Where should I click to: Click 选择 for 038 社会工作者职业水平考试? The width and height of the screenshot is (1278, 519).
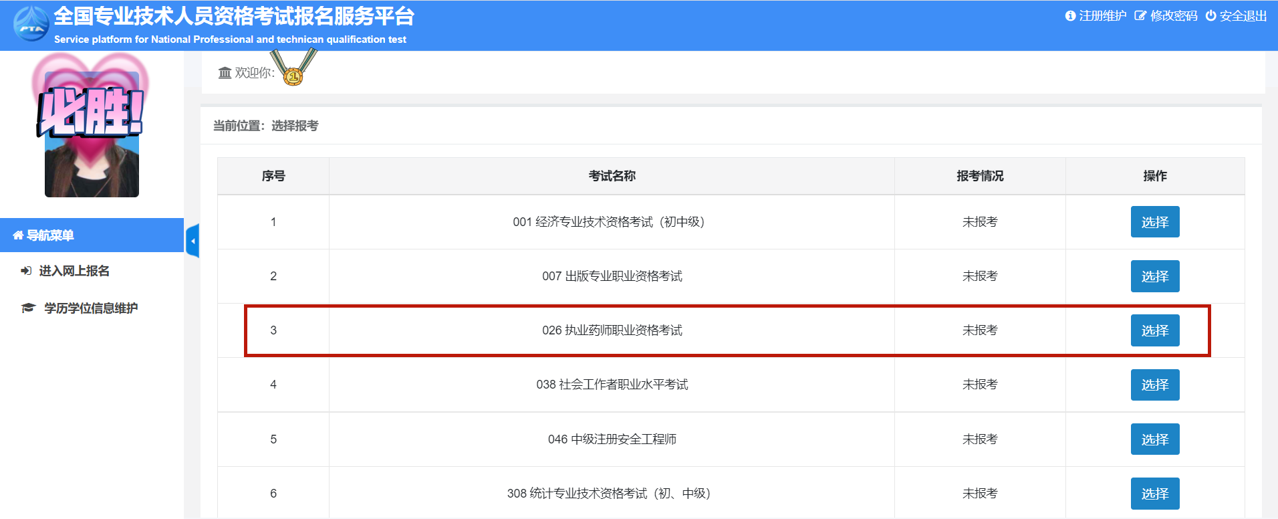[x=1155, y=385]
